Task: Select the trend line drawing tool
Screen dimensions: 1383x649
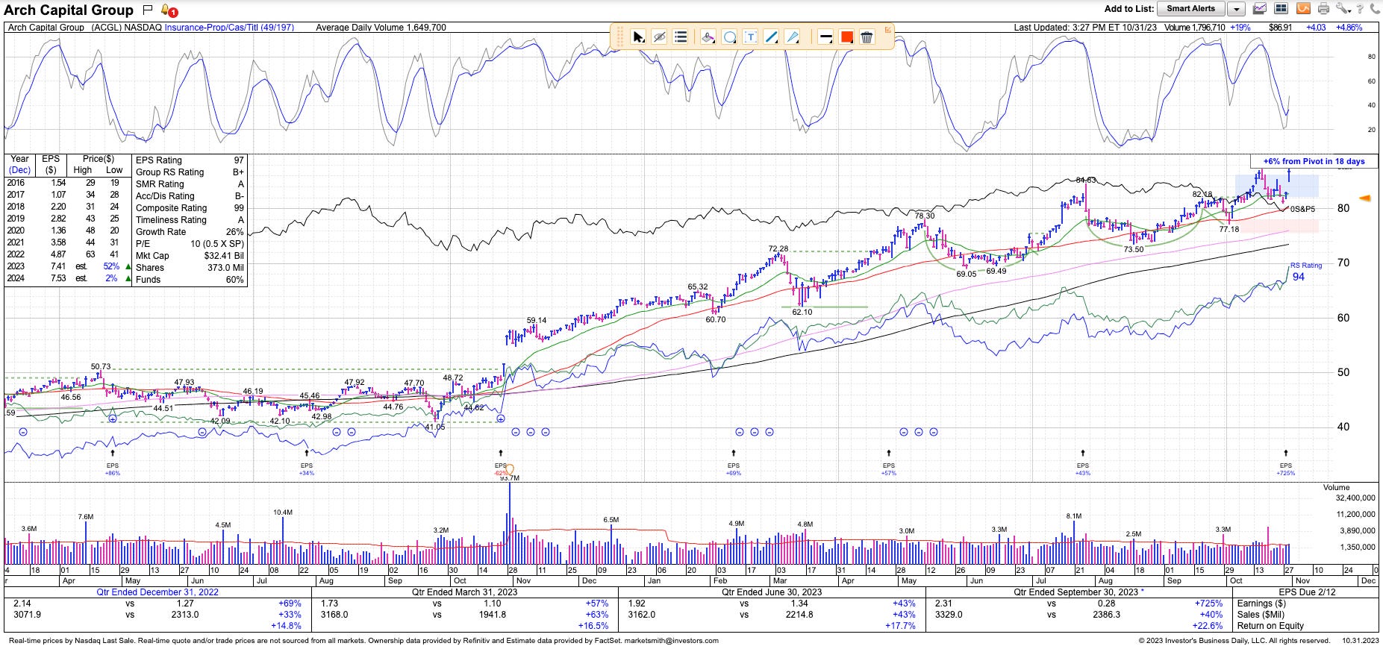Action: point(771,37)
